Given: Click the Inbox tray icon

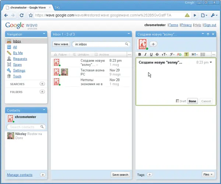Looking at the screenshot, I should coord(9,41).
